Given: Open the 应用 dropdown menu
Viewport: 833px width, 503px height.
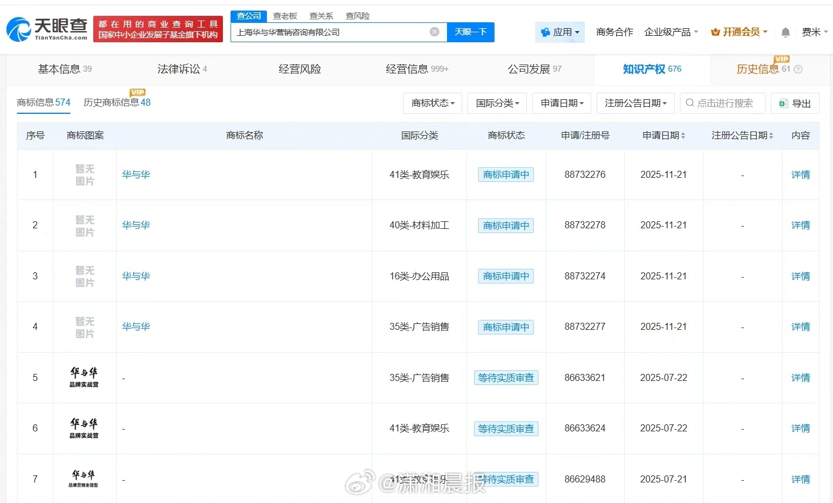Looking at the screenshot, I should (560, 32).
